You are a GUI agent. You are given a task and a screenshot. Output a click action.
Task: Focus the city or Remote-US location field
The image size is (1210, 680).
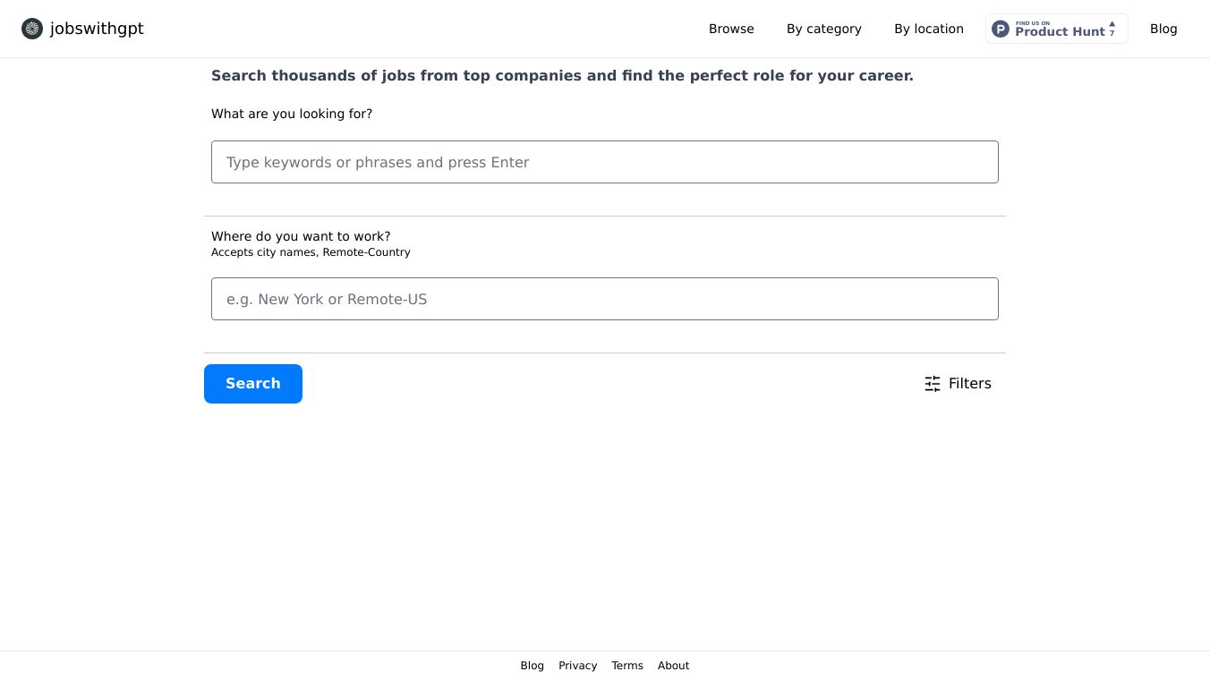605,299
